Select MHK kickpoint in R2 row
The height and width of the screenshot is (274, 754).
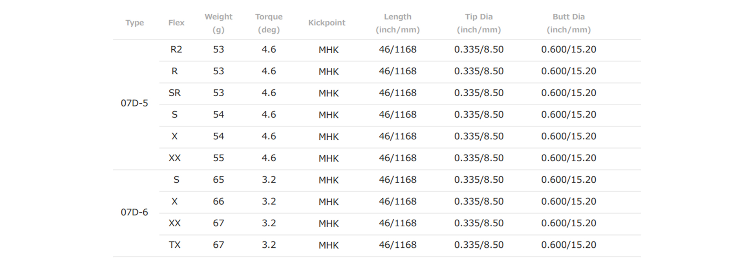(x=329, y=50)
